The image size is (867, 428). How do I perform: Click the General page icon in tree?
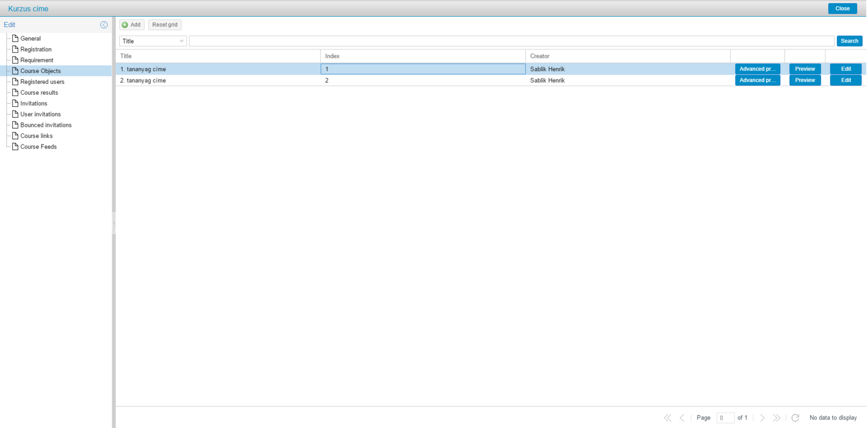click(x=15, y=38)
